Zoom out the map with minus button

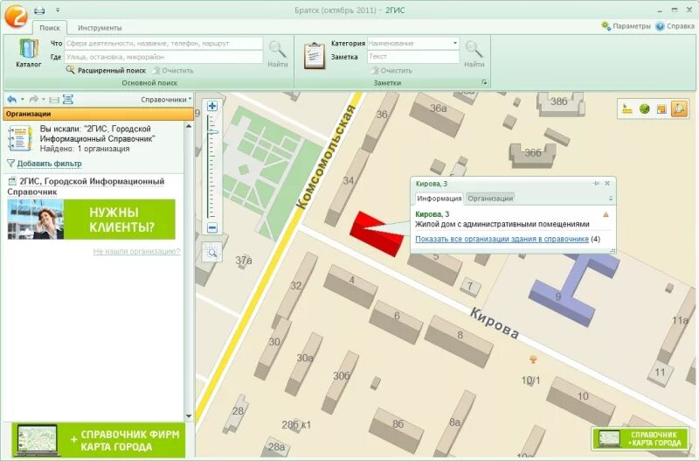(212, 228)
